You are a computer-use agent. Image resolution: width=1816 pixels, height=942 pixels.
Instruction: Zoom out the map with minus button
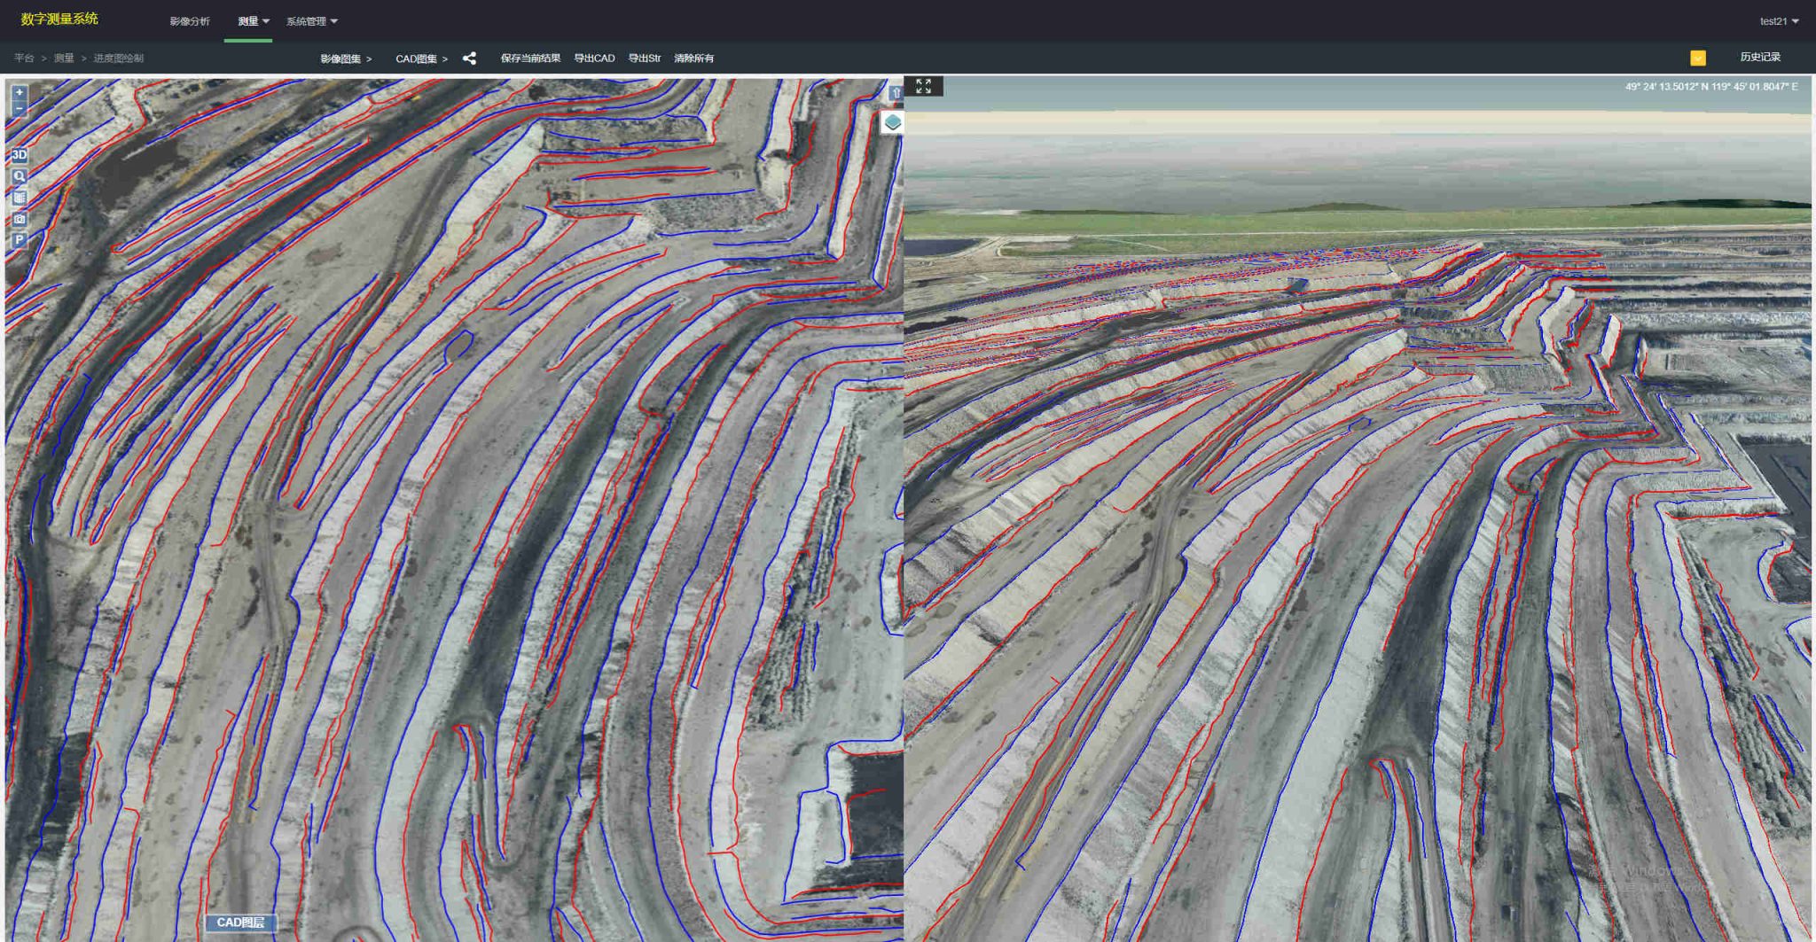[19, 108]
